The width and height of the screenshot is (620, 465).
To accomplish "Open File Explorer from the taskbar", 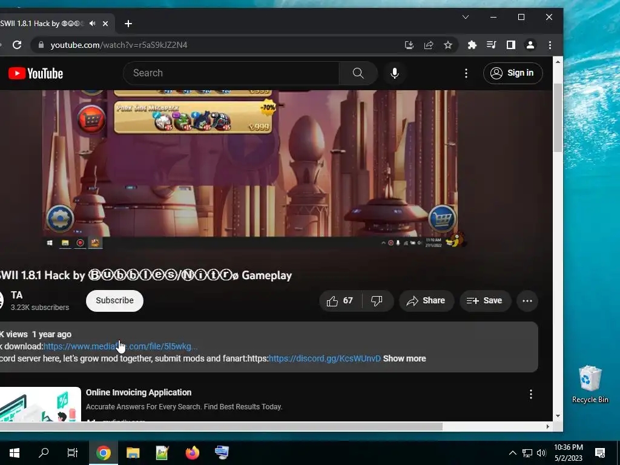I will point(133,453).
